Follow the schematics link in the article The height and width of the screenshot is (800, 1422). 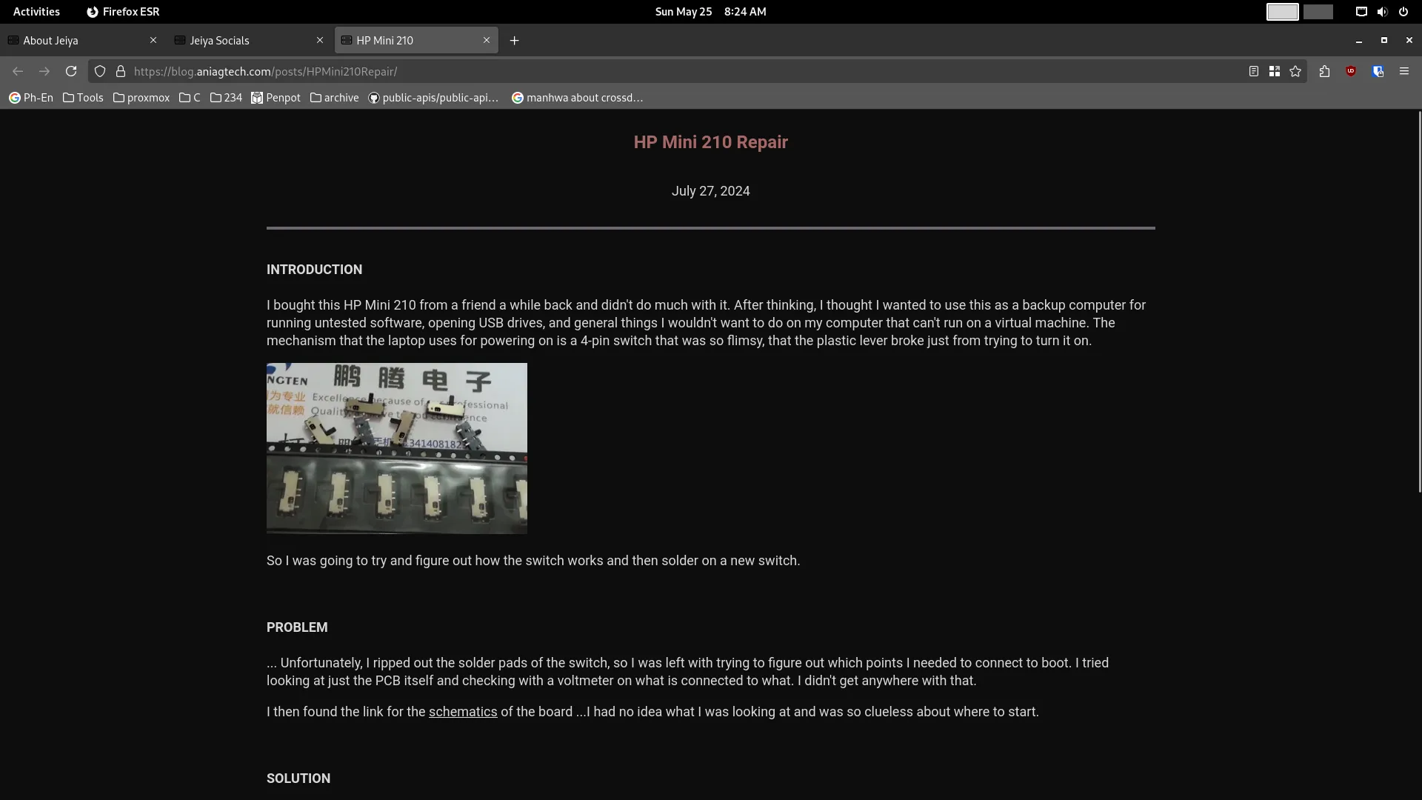click(x=463, y=712)
